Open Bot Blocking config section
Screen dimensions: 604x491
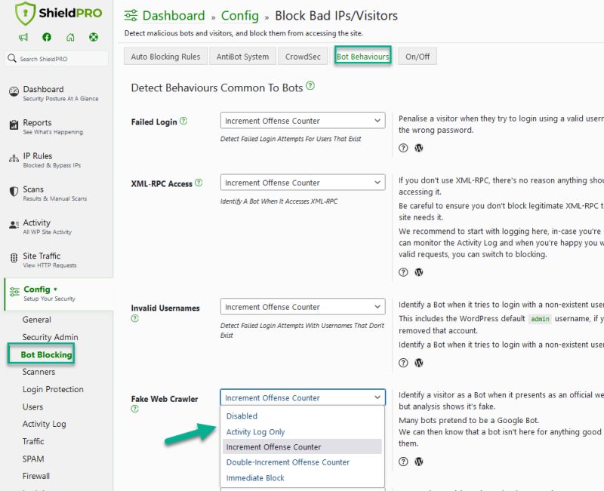point(46,354)
